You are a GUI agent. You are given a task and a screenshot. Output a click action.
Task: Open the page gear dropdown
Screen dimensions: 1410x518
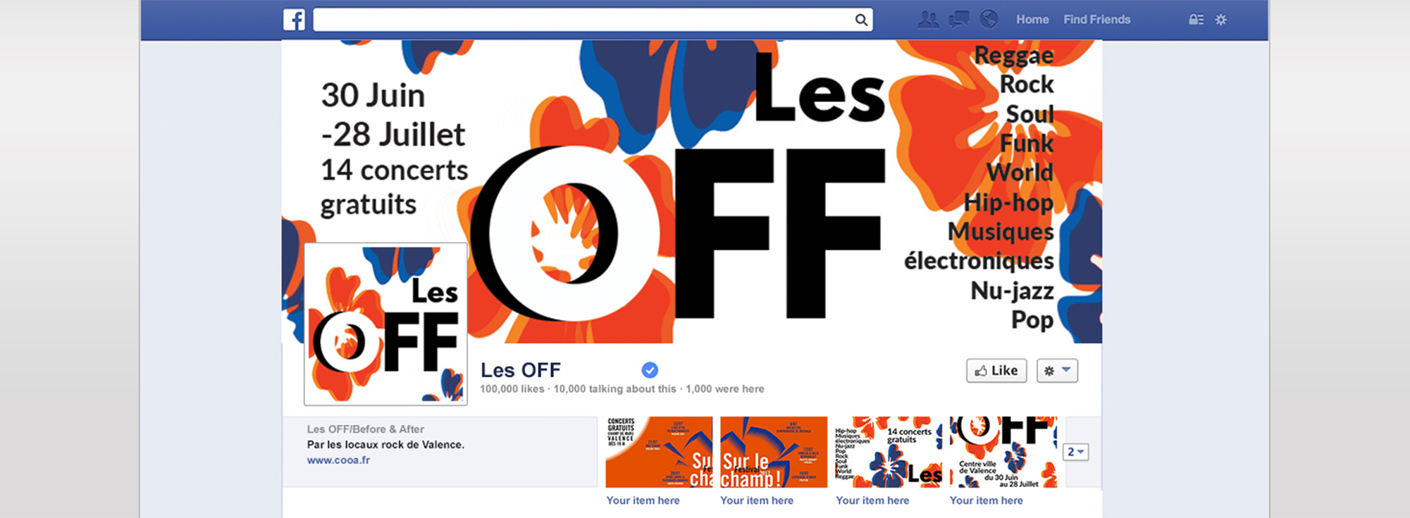[x=1057, y=371]
